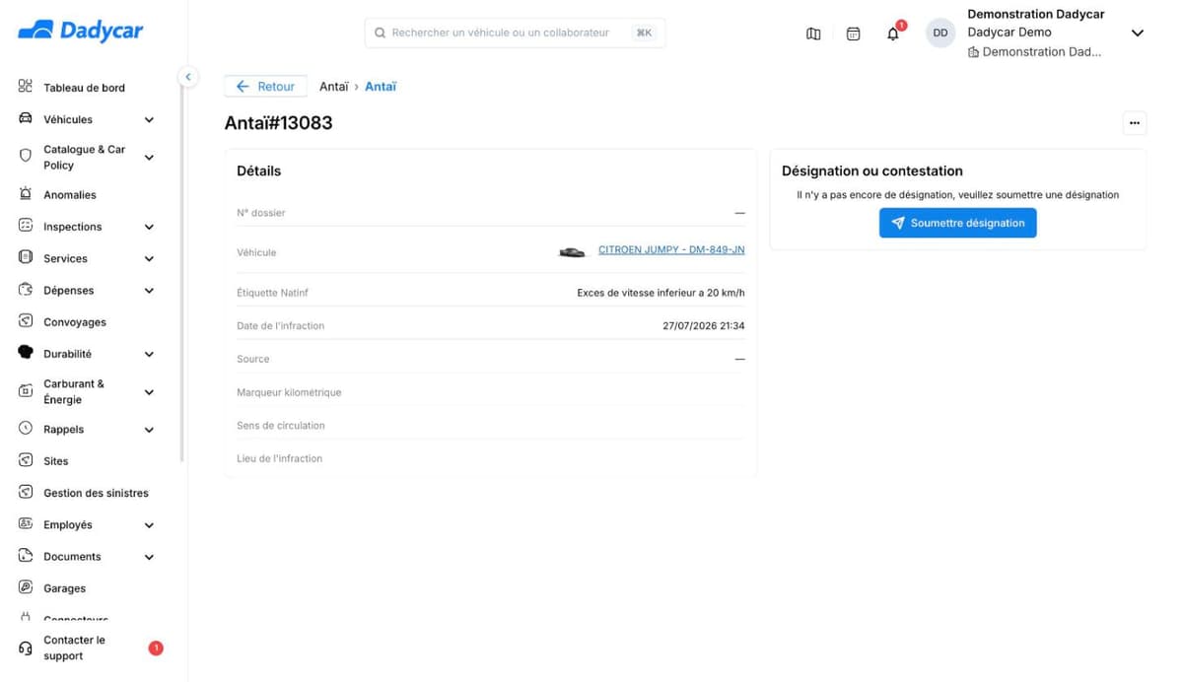The width and height of the screenshot is (1183, 682).
Task: Open the three-dots more options menu
Action: click(1135, 123)
